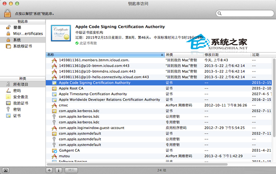Viewport: 276px width, 174px height.
Task: Select com.apple.kerberos.kdc 专用密钥 row
Action: point(159,122)
